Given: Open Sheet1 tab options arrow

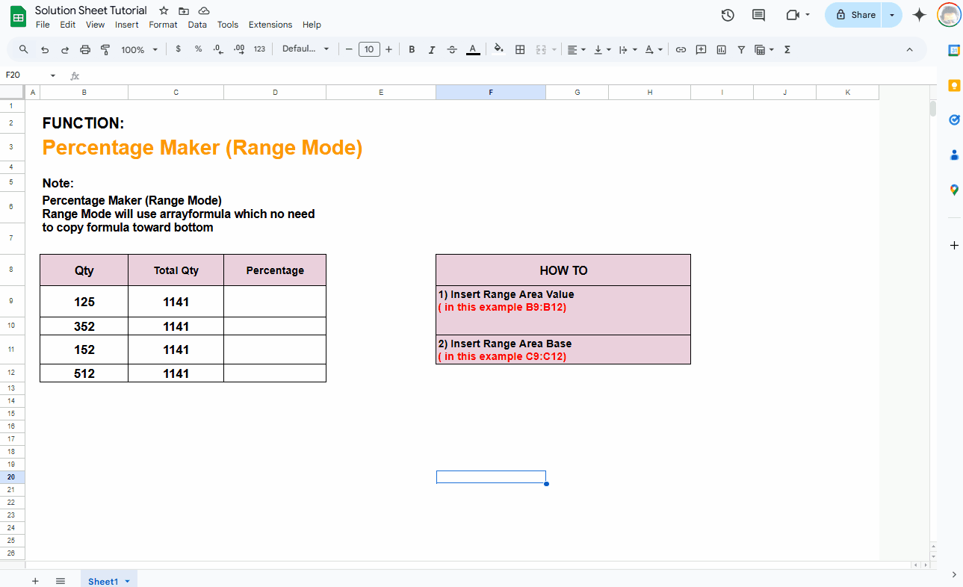Looking at the screenshot, I should coord(127,581).
